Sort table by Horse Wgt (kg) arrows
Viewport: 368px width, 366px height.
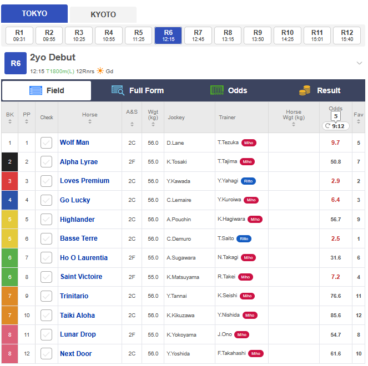tap(294, 125)
